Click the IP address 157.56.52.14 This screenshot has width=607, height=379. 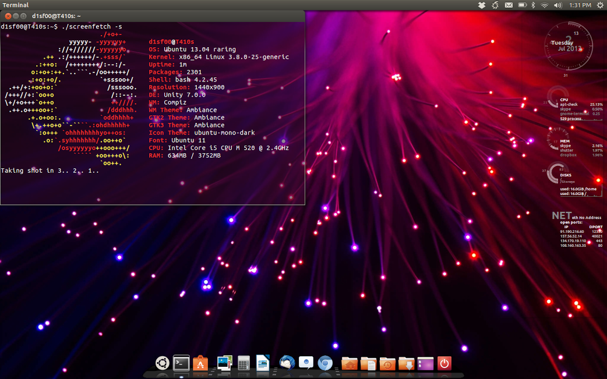(571, 236)
